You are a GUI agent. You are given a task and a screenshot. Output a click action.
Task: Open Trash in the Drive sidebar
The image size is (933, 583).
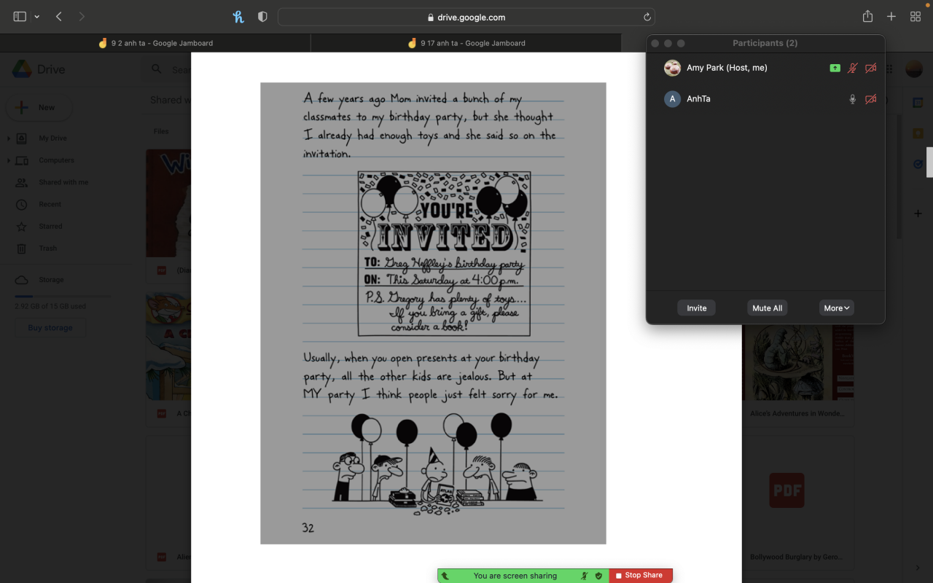(x=47, y=248)
